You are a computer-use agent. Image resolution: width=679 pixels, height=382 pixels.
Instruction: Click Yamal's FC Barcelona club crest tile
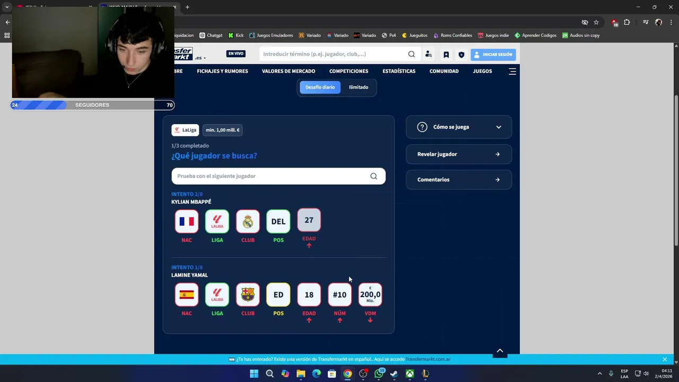(248, 294)
